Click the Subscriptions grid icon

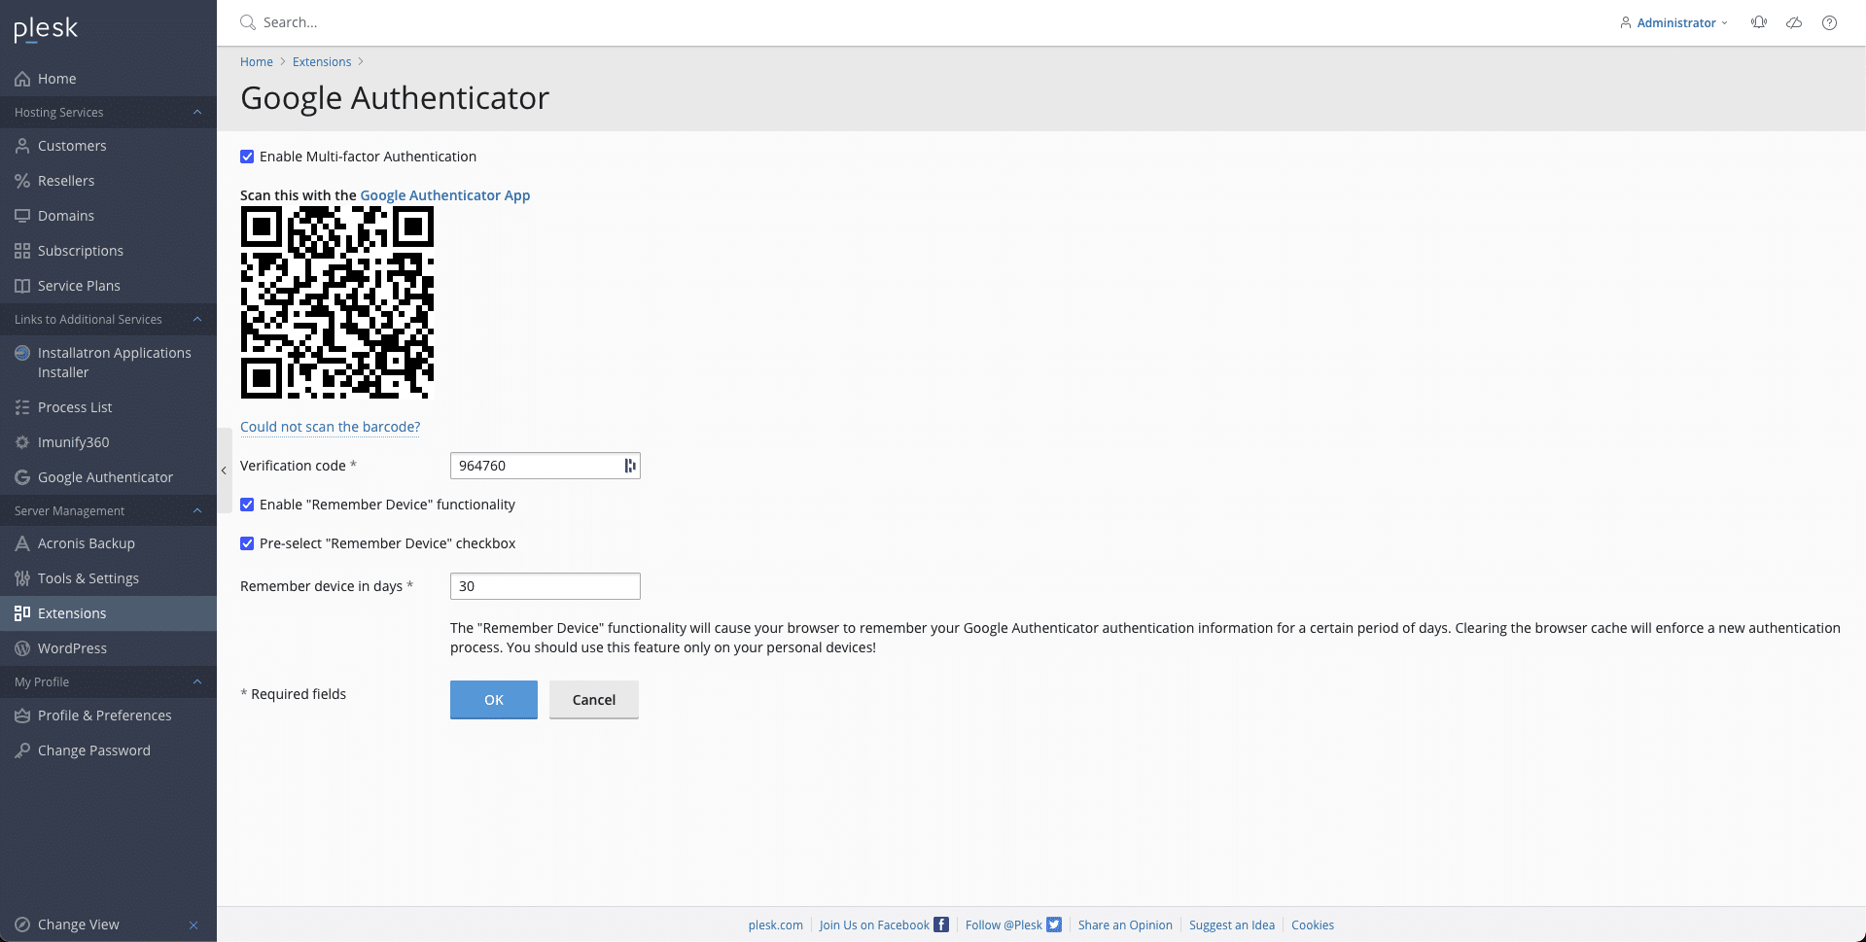(22, 251)
